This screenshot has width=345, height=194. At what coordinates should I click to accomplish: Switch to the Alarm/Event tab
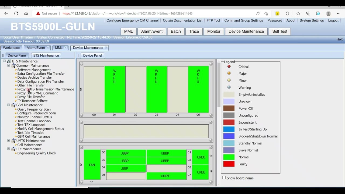point(36,48)
